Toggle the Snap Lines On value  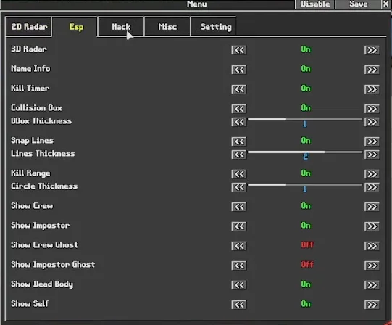point(306,141)
